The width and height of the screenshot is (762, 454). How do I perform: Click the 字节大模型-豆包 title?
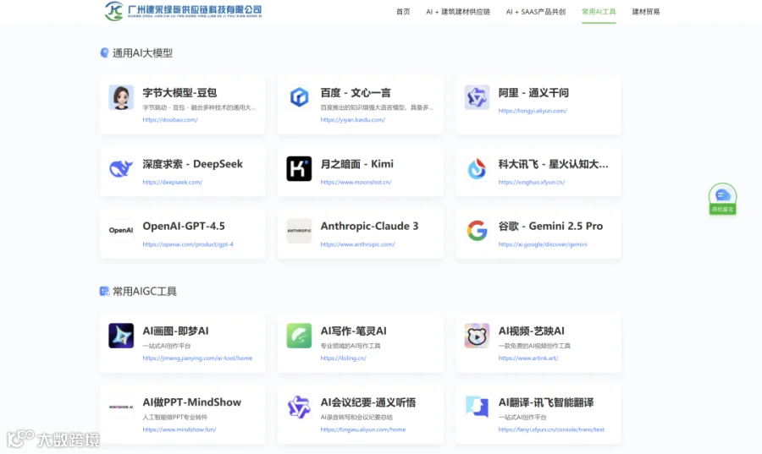[179, 93]
